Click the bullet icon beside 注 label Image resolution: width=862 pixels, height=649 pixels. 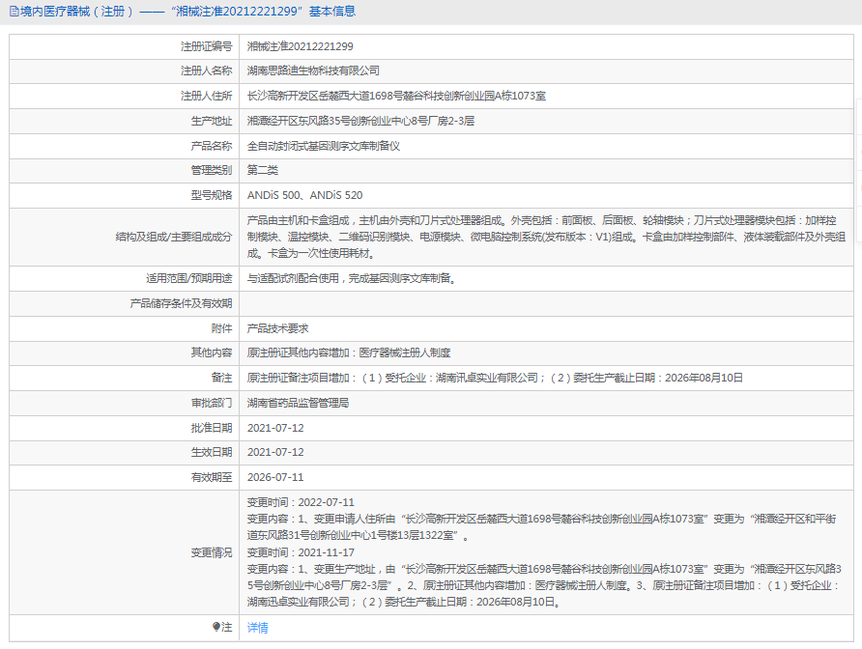click(x=216, y=627)
